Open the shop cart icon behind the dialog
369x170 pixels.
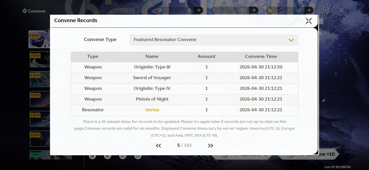[x=92, y=156]
